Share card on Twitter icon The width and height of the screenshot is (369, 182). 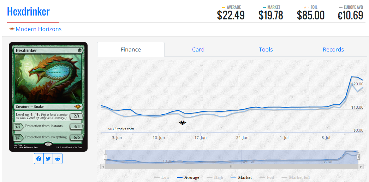pos(48,159)
